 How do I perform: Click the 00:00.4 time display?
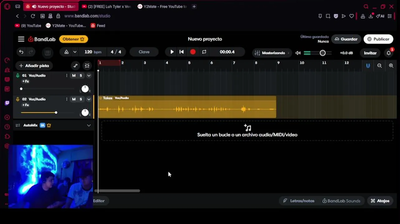coord(227,52)
